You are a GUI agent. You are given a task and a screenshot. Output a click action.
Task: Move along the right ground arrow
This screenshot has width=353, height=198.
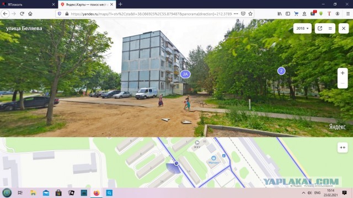point(186,122)
